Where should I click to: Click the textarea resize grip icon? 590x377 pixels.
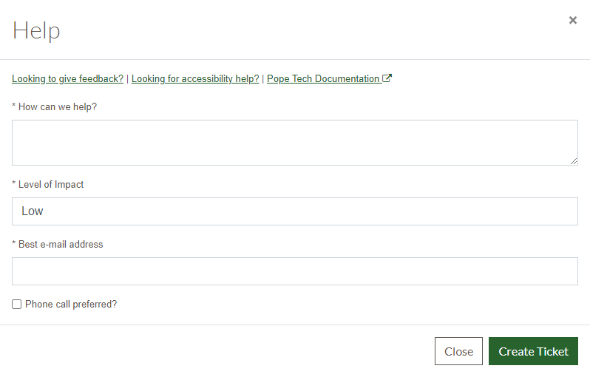pyautogui.click(x=574, y=161)
